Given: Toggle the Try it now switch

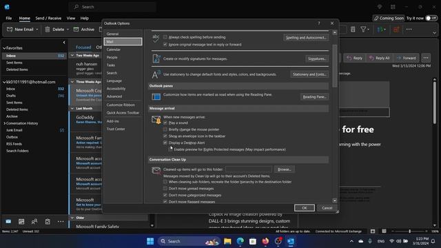Looking at the screenshot, I should 431,19.
